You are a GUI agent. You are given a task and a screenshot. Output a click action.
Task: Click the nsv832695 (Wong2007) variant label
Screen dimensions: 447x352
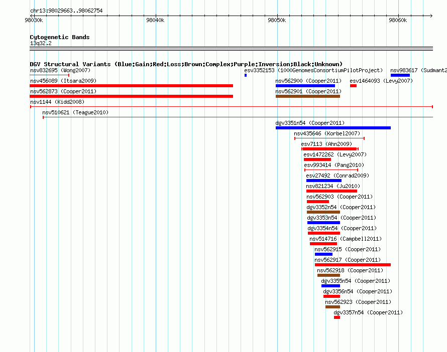60,70
